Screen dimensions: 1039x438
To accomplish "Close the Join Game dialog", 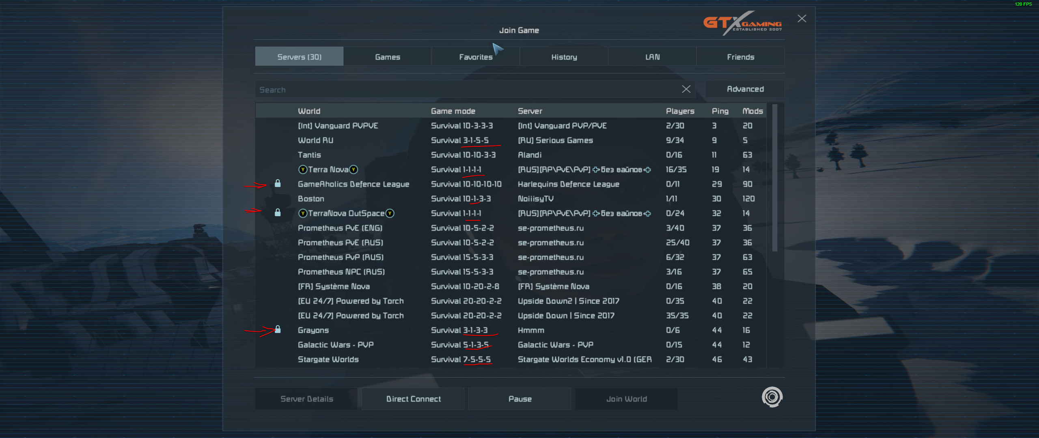I will [802, 19].
